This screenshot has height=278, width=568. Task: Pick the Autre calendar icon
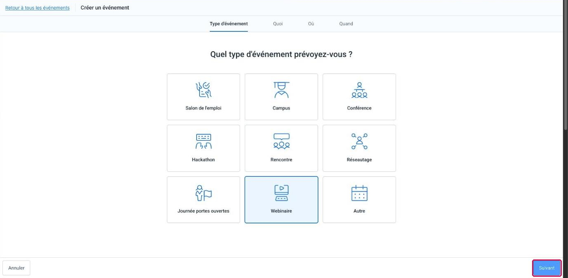(359, 193)
